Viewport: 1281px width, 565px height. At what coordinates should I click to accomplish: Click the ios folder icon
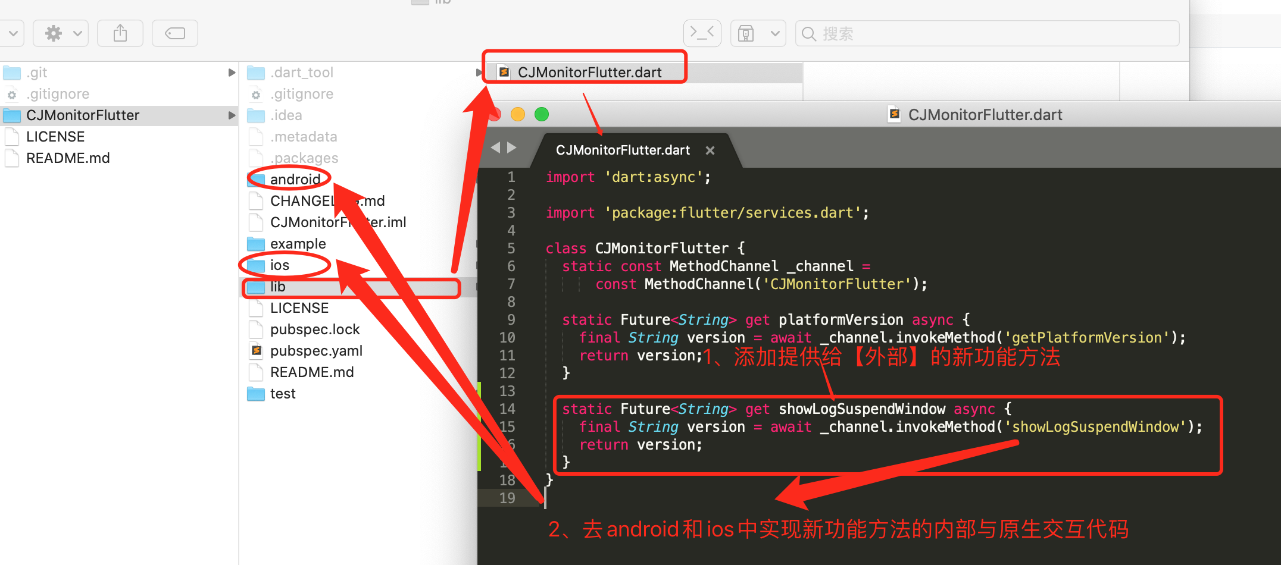[256, 265]
